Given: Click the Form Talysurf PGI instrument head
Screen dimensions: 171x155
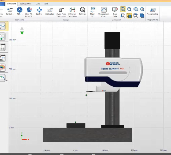Looking at the screenshot, I should [x=114, y=72].
